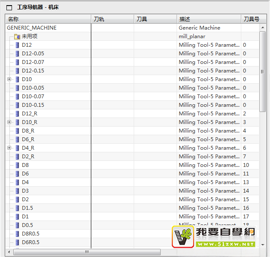Click the vertical scrollbar up arrow
Screen dimensions: 270x257
(x=263, y=27)
